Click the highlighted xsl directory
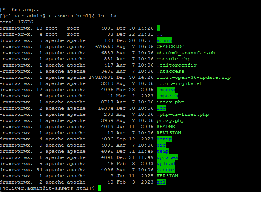Screen dimensions: 261x207 pyautogui.click(x=161, y=182)
